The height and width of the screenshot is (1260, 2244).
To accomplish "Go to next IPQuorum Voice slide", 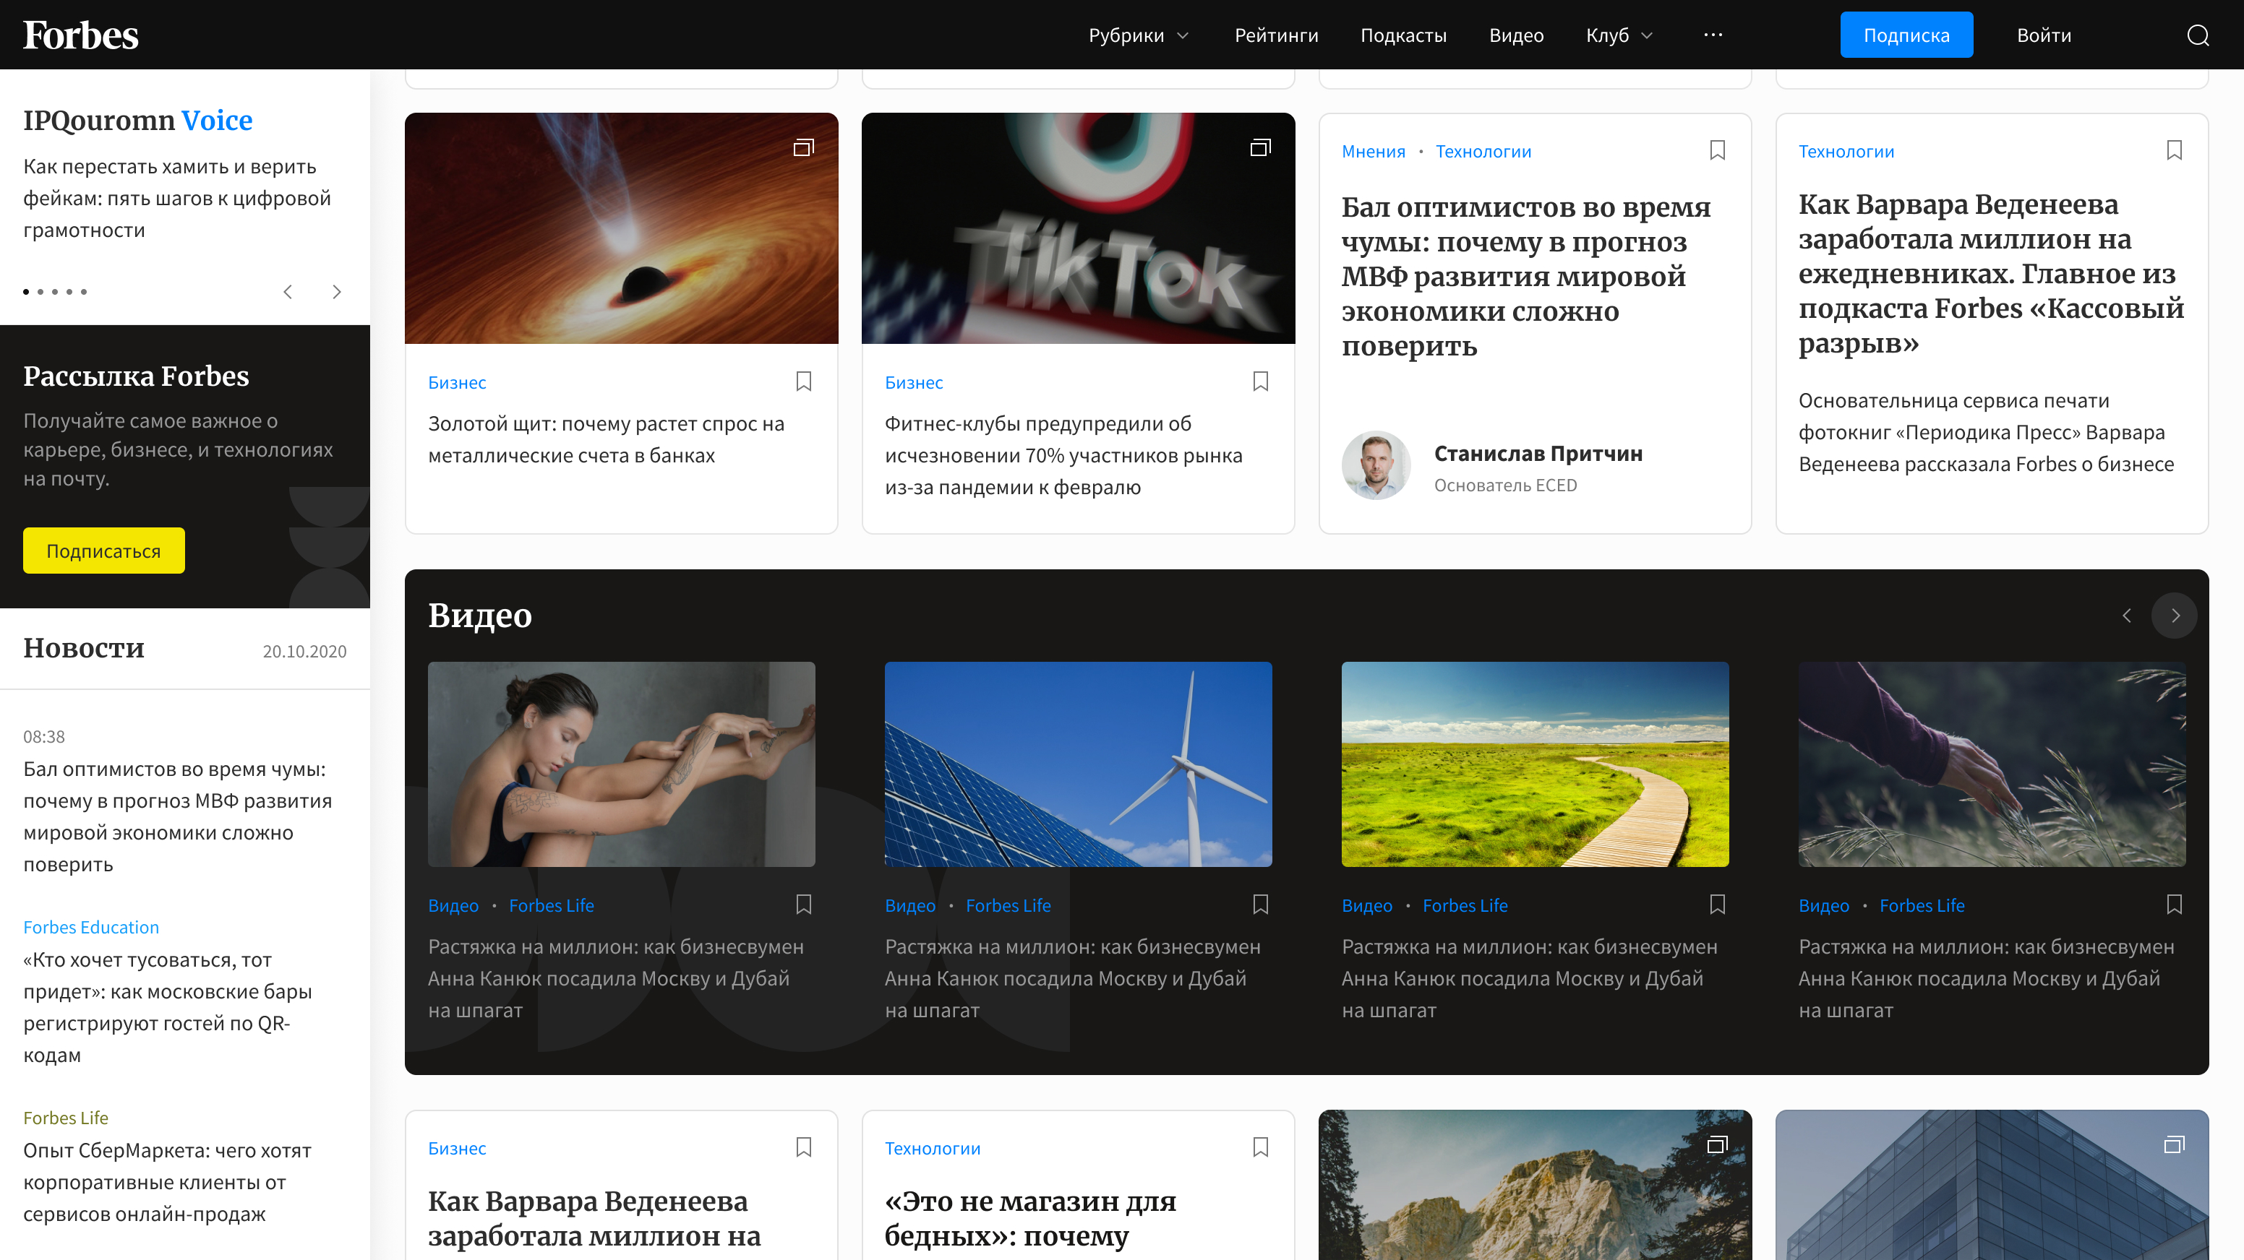I will tap(336, 292).
